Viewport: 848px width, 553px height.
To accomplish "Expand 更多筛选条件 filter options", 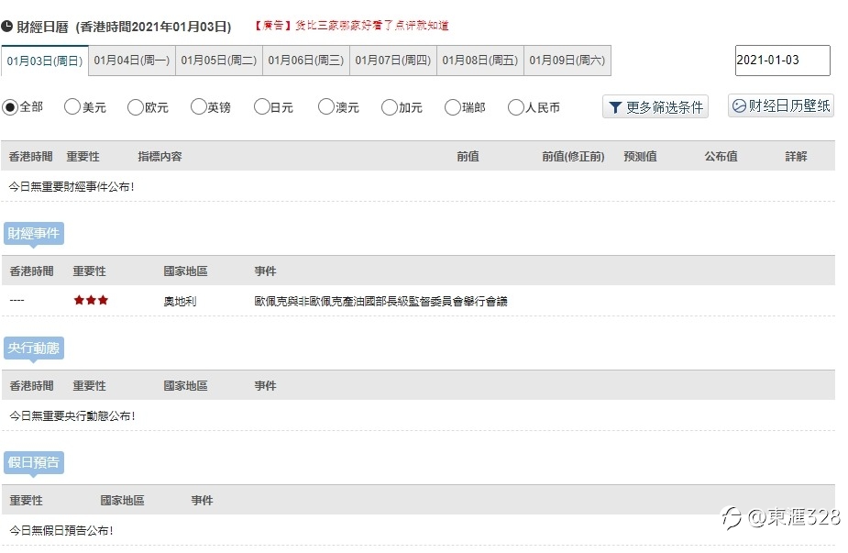I will tap(655, 106).
